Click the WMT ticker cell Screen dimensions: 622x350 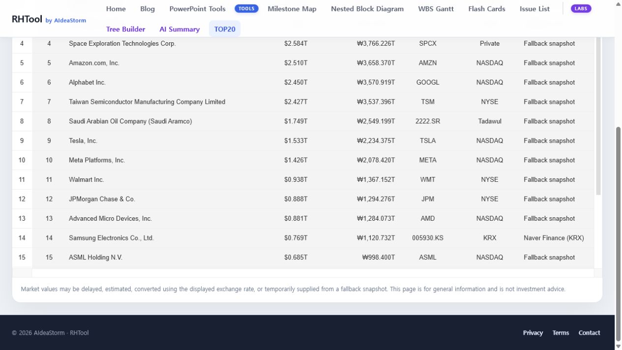click(x=428, y=179)
